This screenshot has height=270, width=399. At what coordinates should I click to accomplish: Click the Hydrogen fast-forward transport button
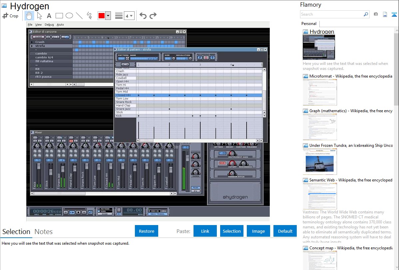(84, 212)
